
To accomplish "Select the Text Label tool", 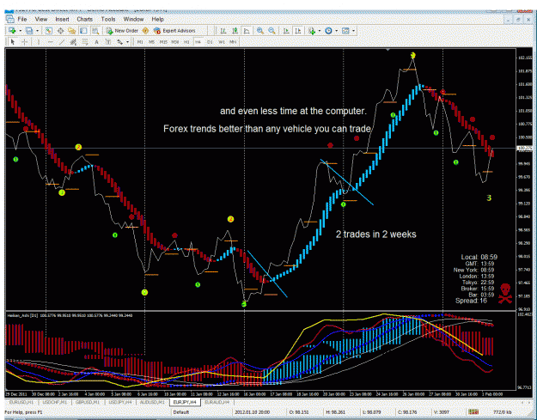I will click(x=108, y=42).
